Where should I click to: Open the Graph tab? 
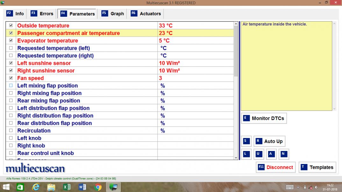(x=112, y=14)
